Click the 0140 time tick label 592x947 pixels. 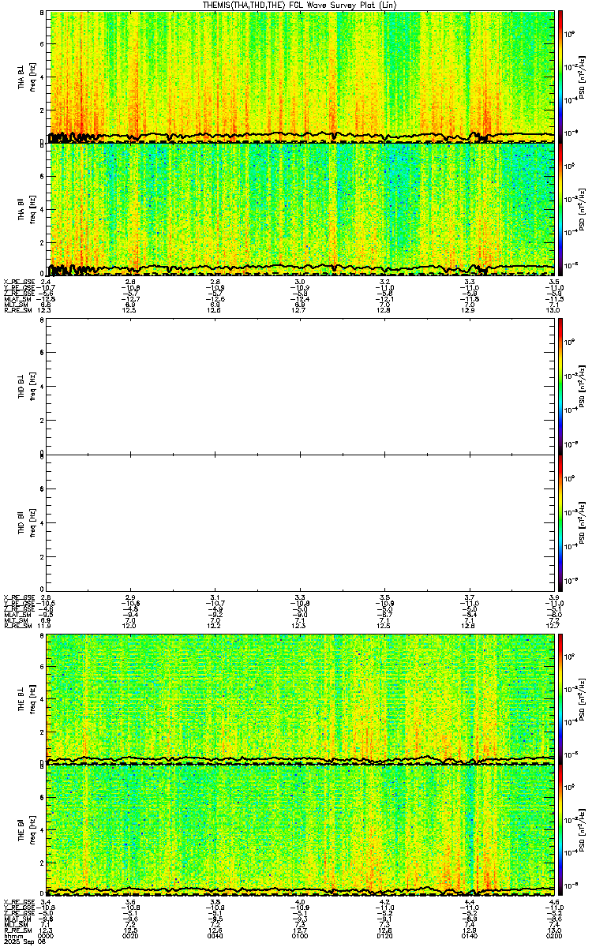pyautogui.click(x=469, y=936)
